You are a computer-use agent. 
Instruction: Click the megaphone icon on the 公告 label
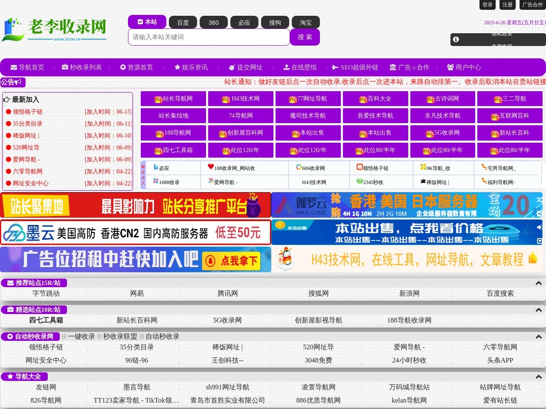[19, 82]
